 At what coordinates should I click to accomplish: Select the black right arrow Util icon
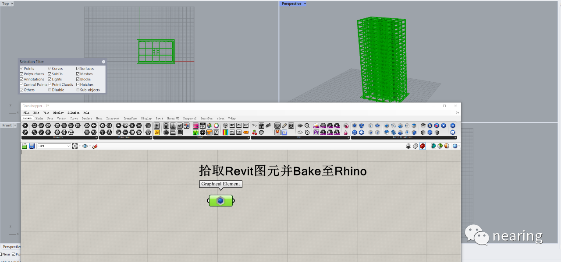[300, 126]
